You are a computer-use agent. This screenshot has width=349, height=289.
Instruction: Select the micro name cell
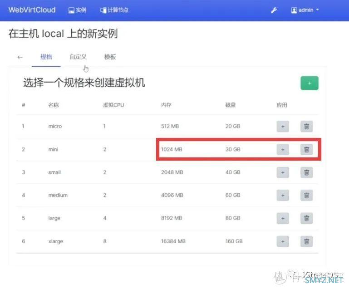[x=55, y=126]
